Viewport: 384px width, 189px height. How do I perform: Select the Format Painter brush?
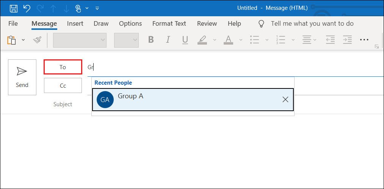click(x=37, y=40)
